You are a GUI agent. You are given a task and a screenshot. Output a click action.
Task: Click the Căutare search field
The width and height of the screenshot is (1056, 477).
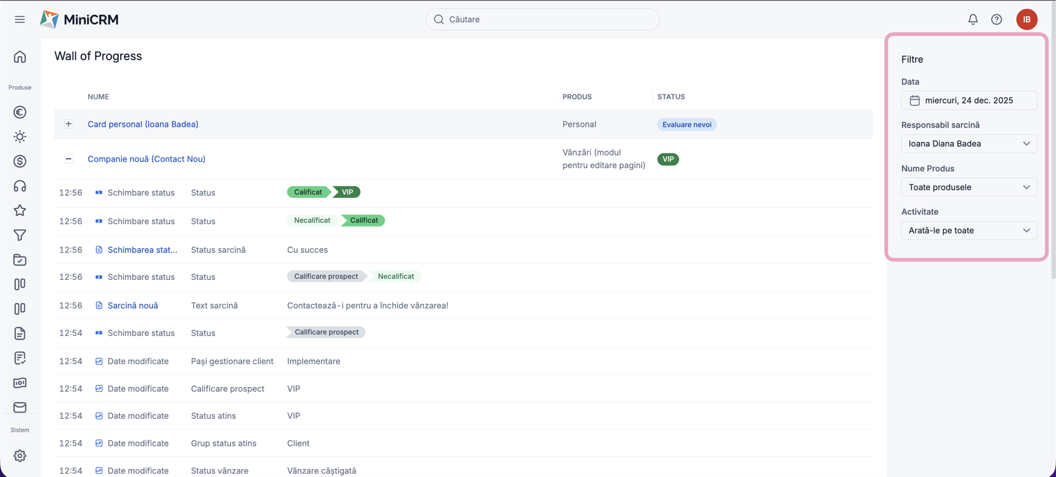tap(542, 19)
